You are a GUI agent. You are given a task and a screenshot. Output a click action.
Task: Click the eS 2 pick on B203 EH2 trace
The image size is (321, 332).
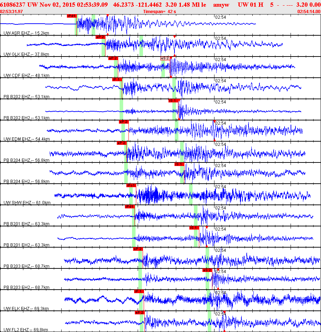(207, 270)
